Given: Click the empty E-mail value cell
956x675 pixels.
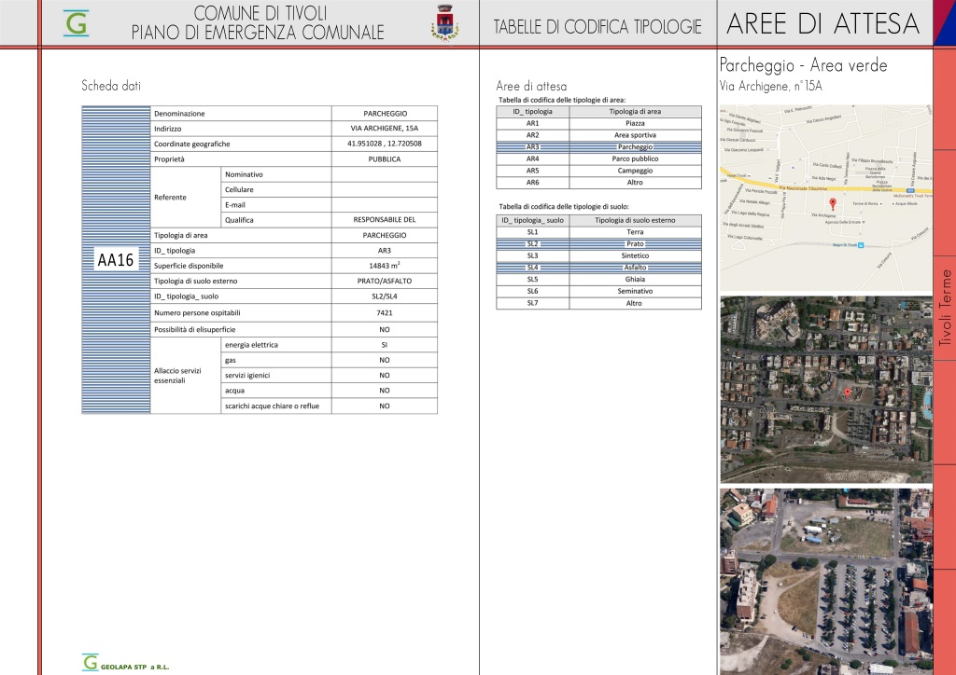Looking at the screenshot, I should coord(385,204).
